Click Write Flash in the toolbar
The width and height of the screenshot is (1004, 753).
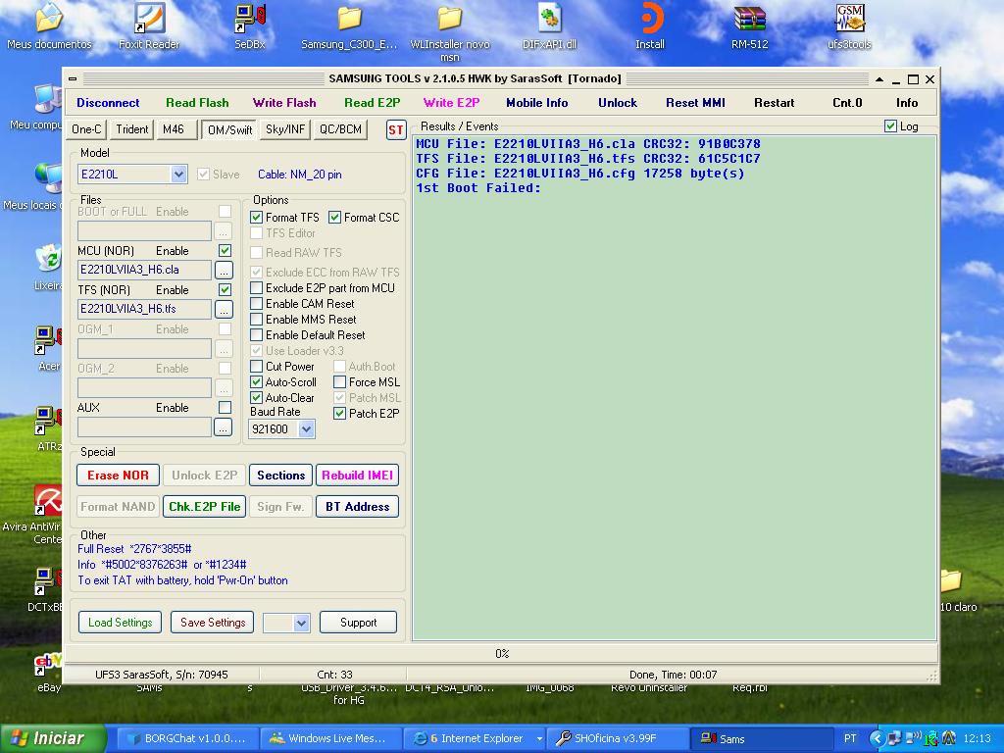coord(284,102)
